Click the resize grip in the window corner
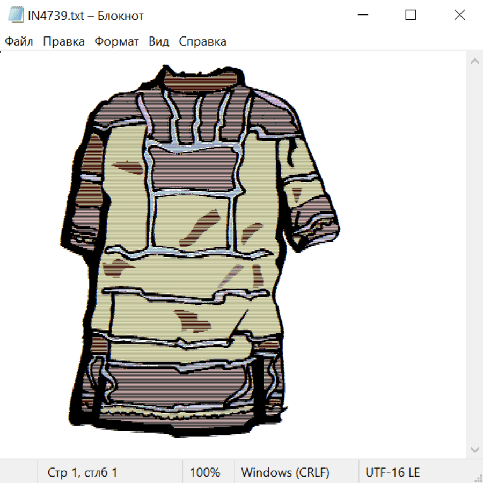483x483 pixels. click(478, 478)
